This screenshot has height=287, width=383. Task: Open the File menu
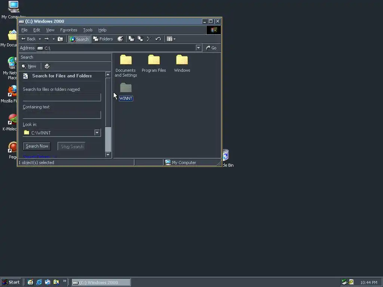(24, 30)
